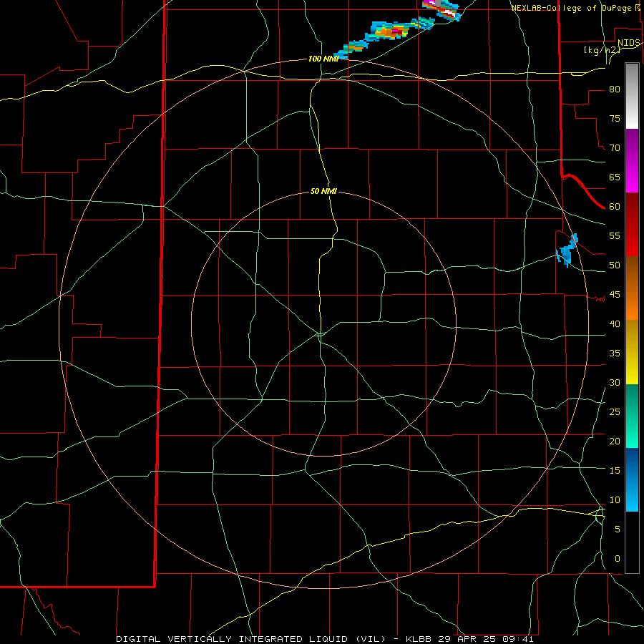644x644 pixels.
Task: Click the 55 value on the color scale
Action: tap(615, 235)
